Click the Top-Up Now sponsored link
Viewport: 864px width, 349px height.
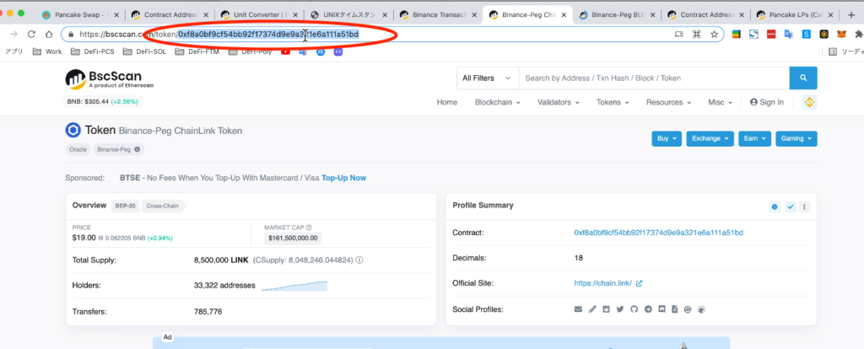pyautogui.click(x=344, y=178)
